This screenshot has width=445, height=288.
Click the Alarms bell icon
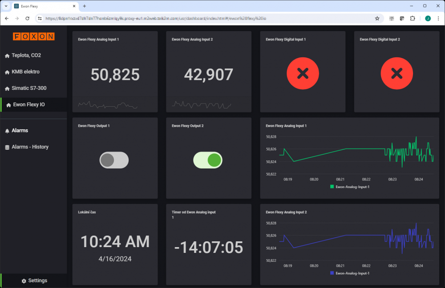pyautogui.click(x=7, y=131)
